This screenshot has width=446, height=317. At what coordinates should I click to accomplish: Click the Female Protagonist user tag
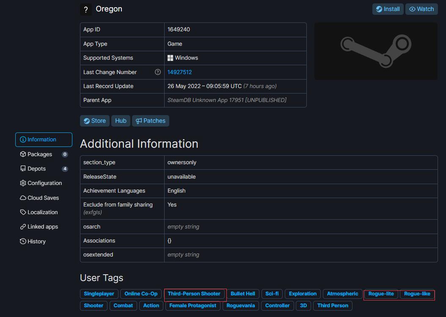[193, 306]
